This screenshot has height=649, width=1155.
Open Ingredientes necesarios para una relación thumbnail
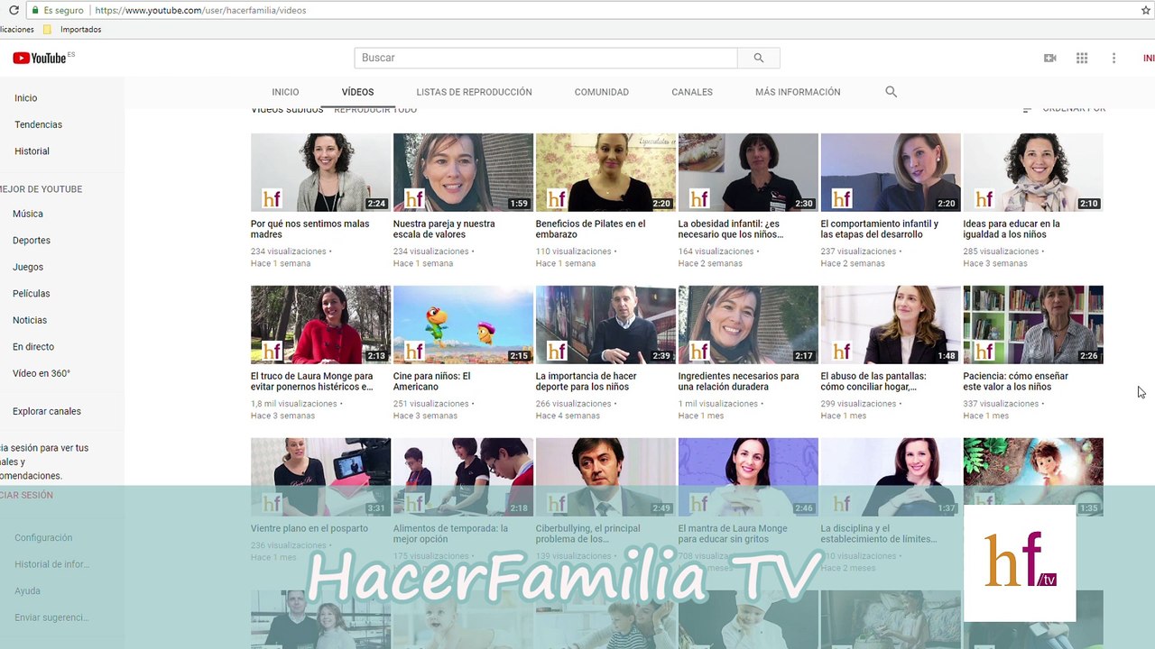pos(748,324)
